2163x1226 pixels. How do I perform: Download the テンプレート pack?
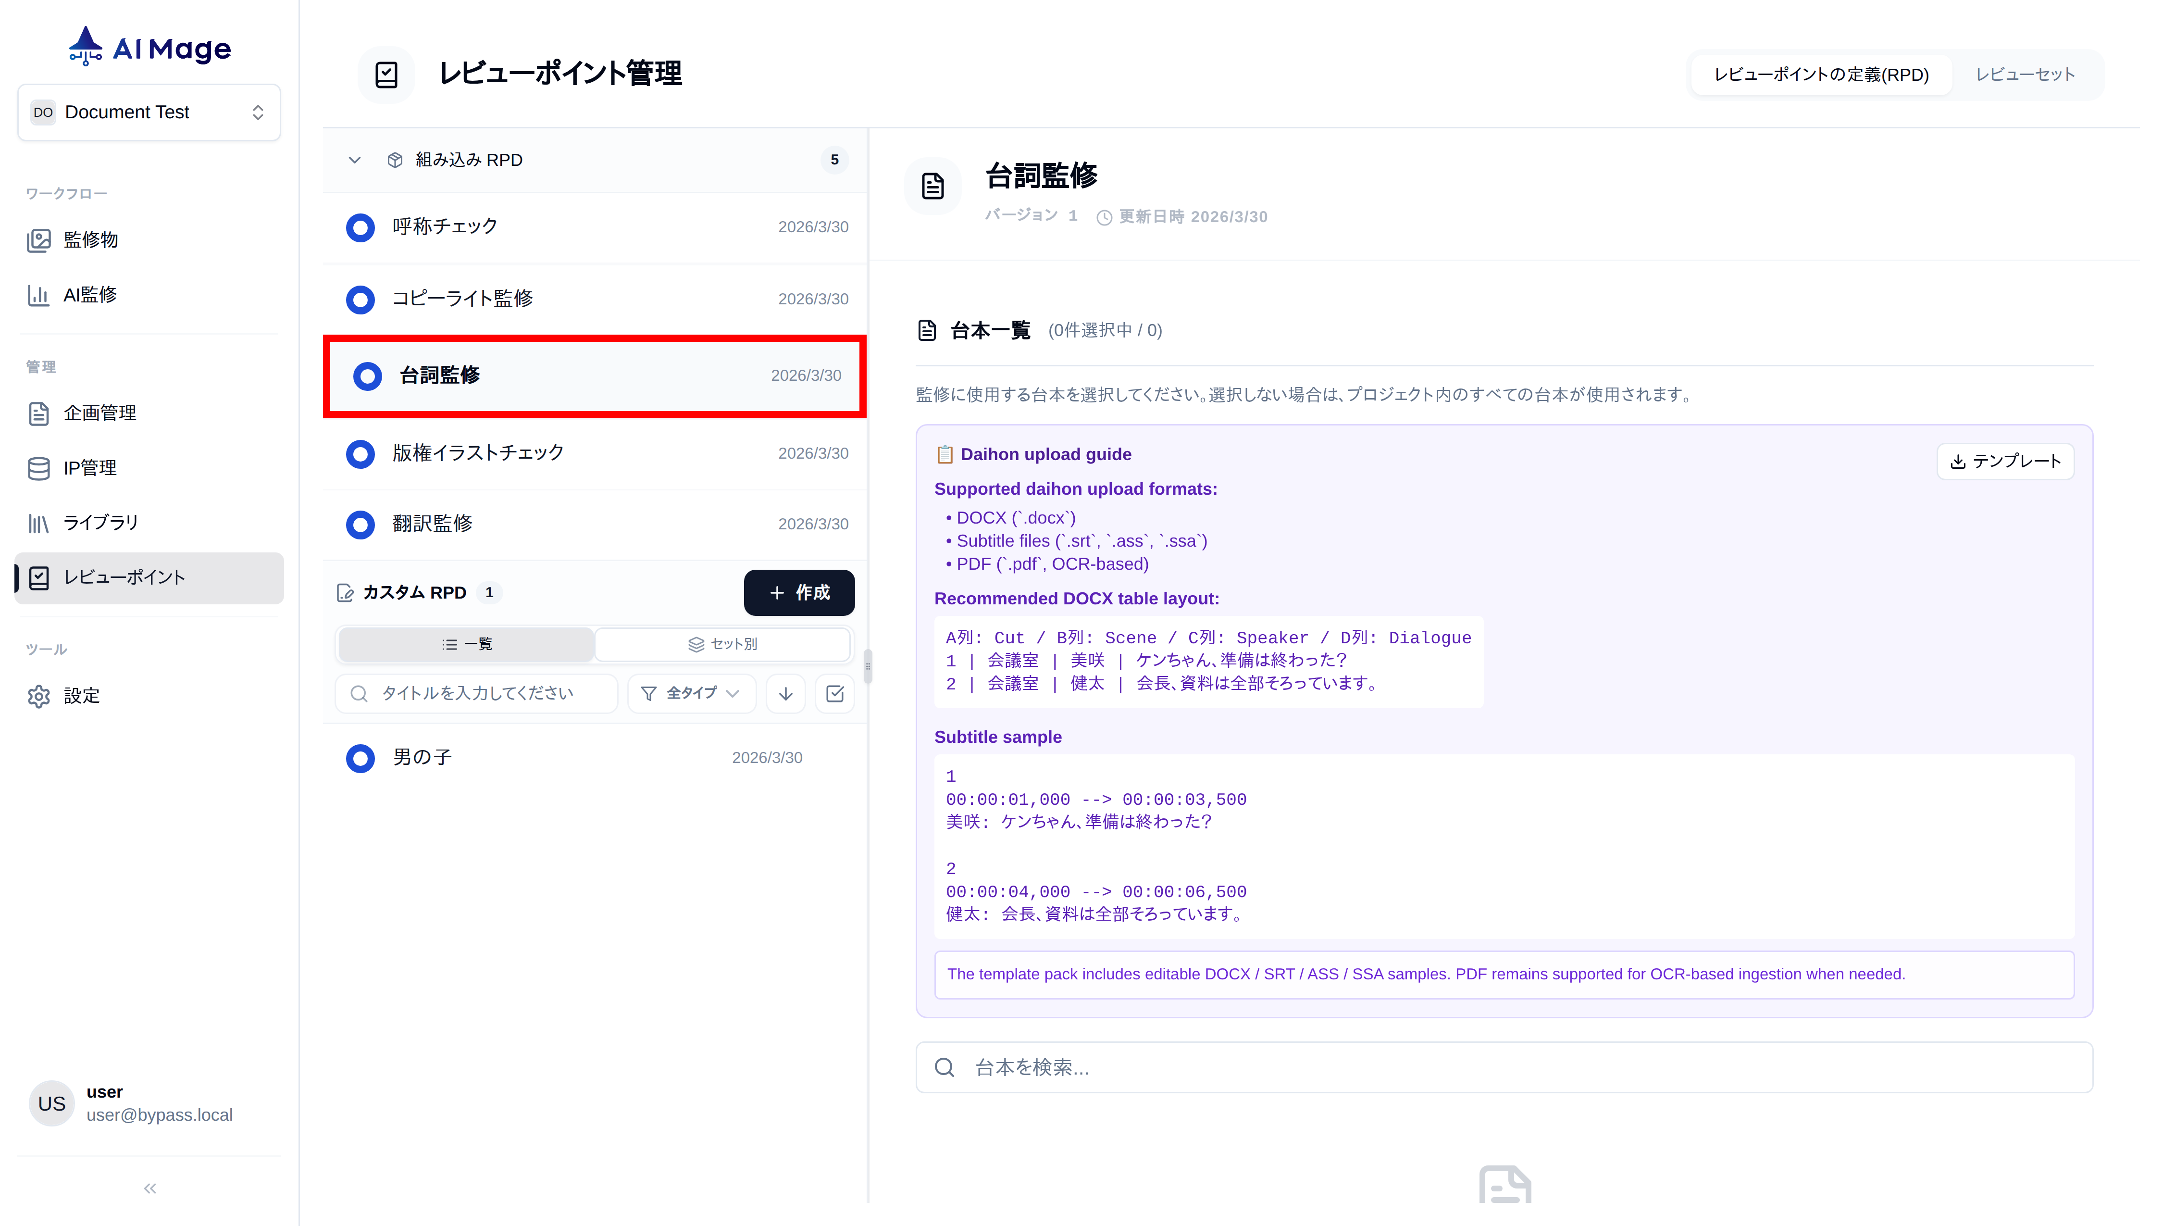2005,462
